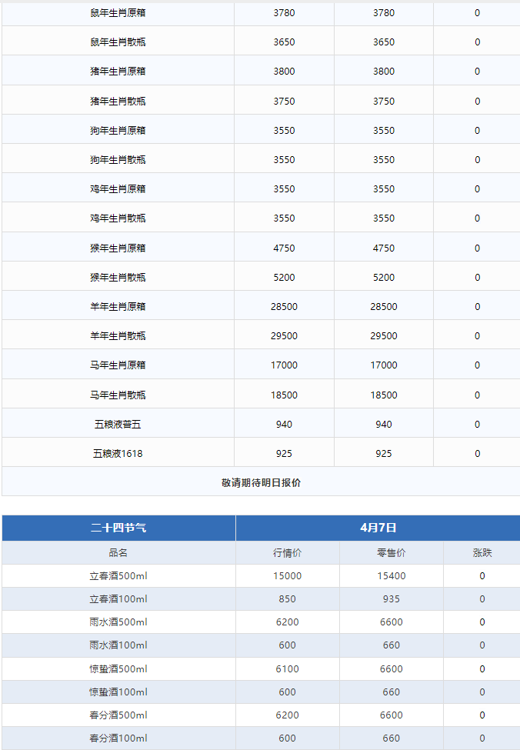This screenshot has width=520, height=750.
Task: Select 660 retail price for 雨水酒100ml
Action: pos(392,645)
